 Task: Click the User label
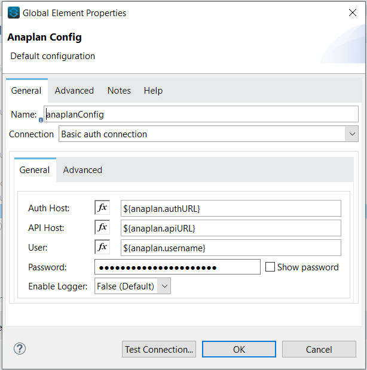pos(38,248)
